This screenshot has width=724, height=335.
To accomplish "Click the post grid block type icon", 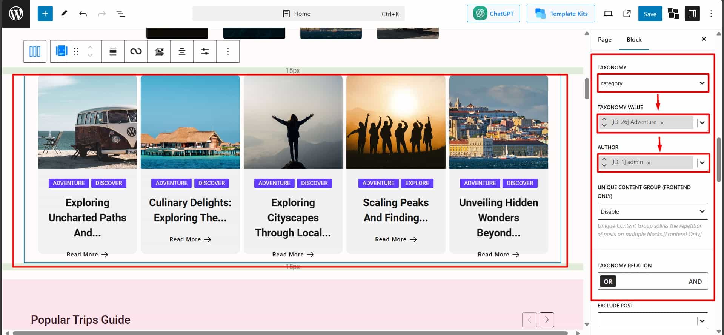I will 61,51.
